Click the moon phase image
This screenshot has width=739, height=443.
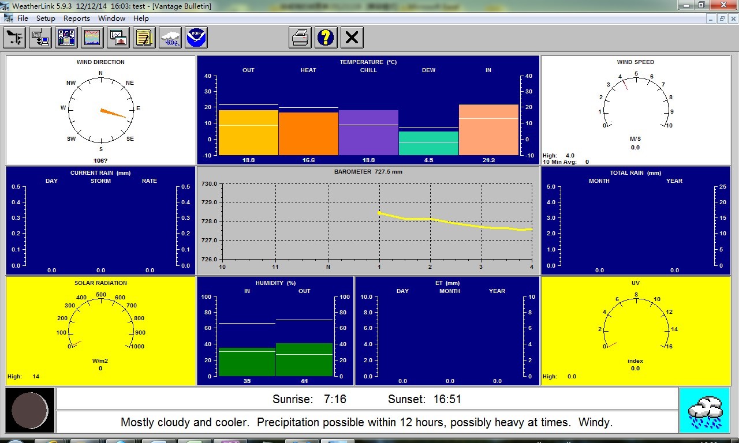pos(30,410)
